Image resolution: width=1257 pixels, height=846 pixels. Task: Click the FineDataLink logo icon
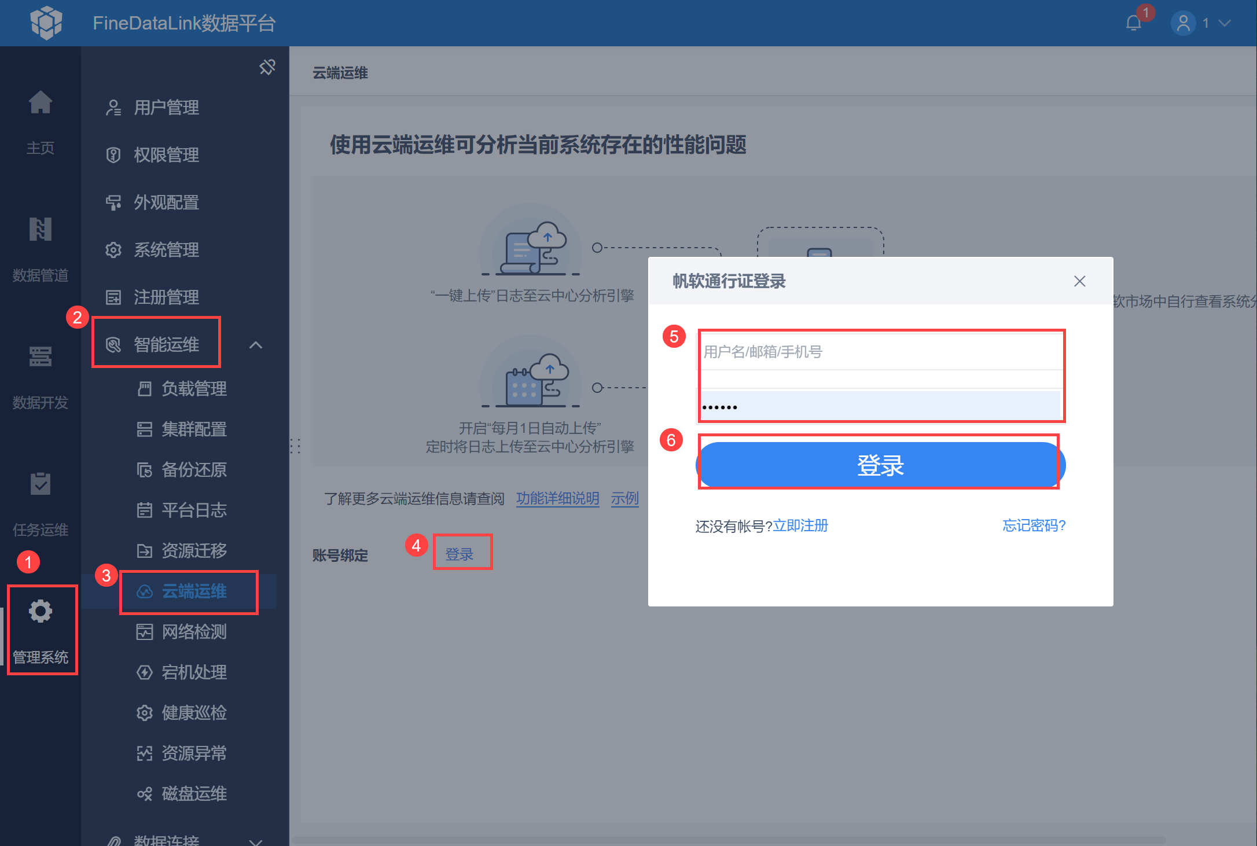[46, 23]
